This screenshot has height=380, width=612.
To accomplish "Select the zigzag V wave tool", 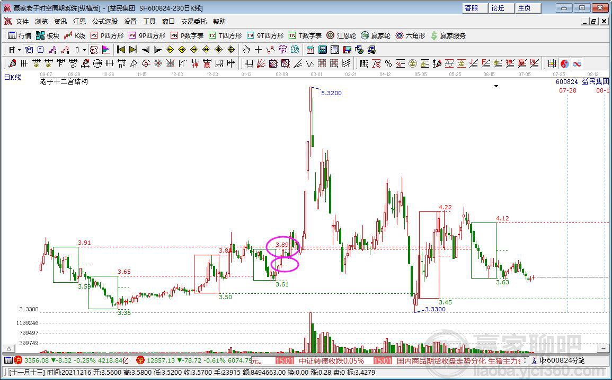I will [x=310, y=63].
